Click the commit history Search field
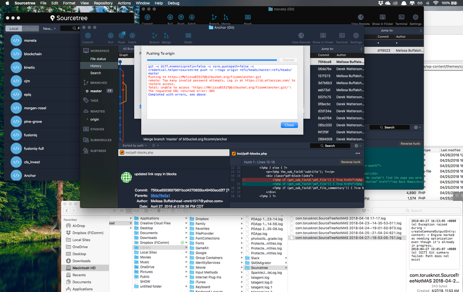The width and height of the screenshot is (463, 292). 330,145
